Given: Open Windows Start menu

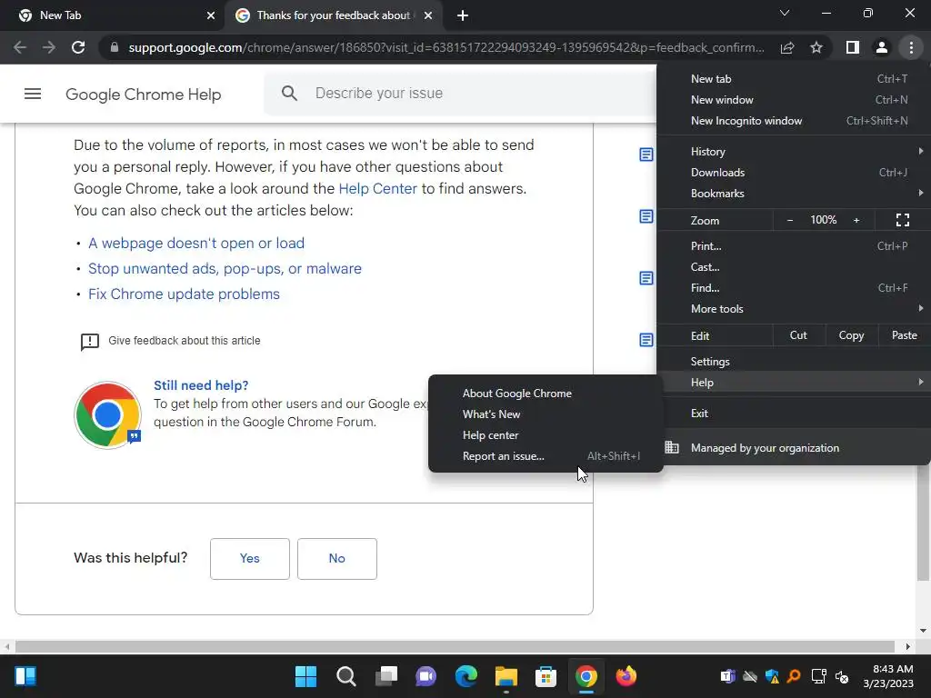Looking at the screenshot, I should pyautogui.click(x=305, y=676).
